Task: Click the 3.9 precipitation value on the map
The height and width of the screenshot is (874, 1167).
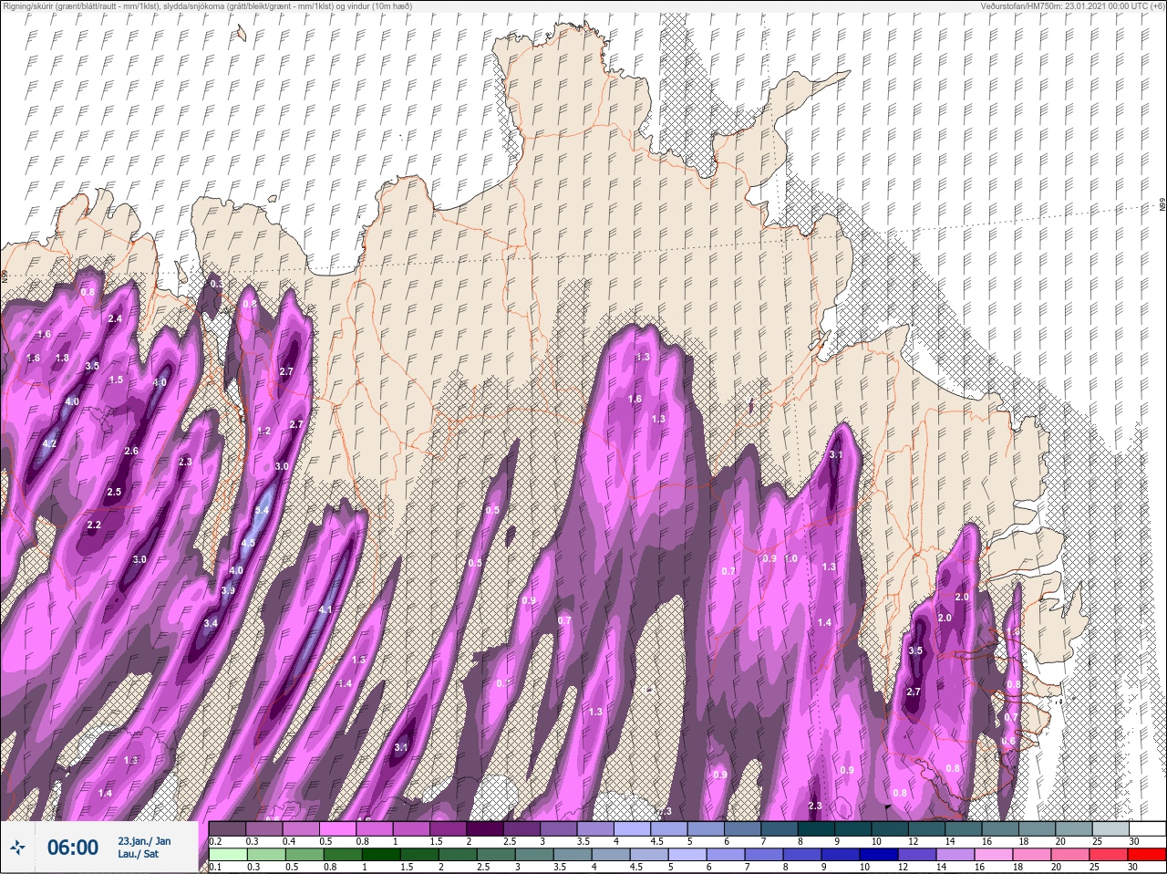Action: pos(228,590)
